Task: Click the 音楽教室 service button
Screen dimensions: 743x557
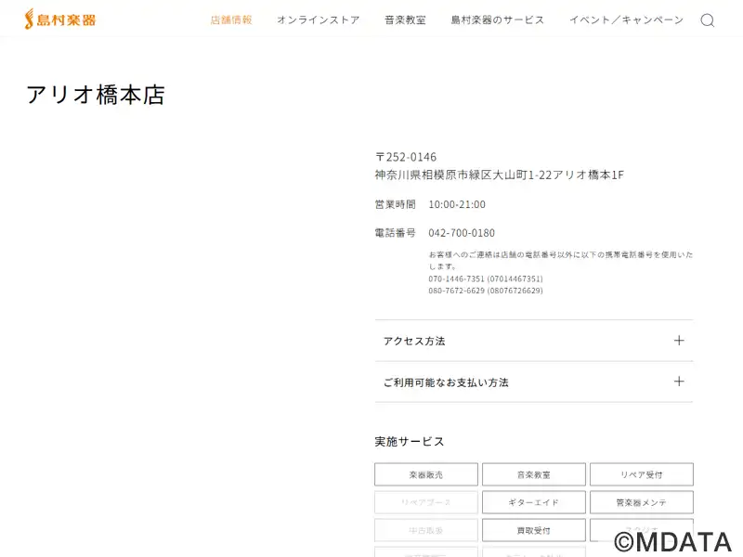Action: click(533, 474)
